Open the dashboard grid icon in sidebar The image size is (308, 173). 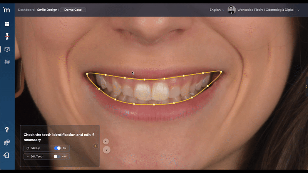click(x=7, y=24)
